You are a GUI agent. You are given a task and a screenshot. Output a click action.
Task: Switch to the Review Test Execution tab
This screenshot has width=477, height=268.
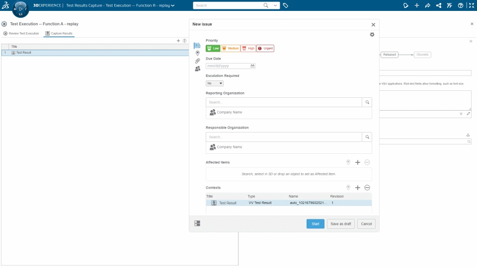tap(21, 33)
